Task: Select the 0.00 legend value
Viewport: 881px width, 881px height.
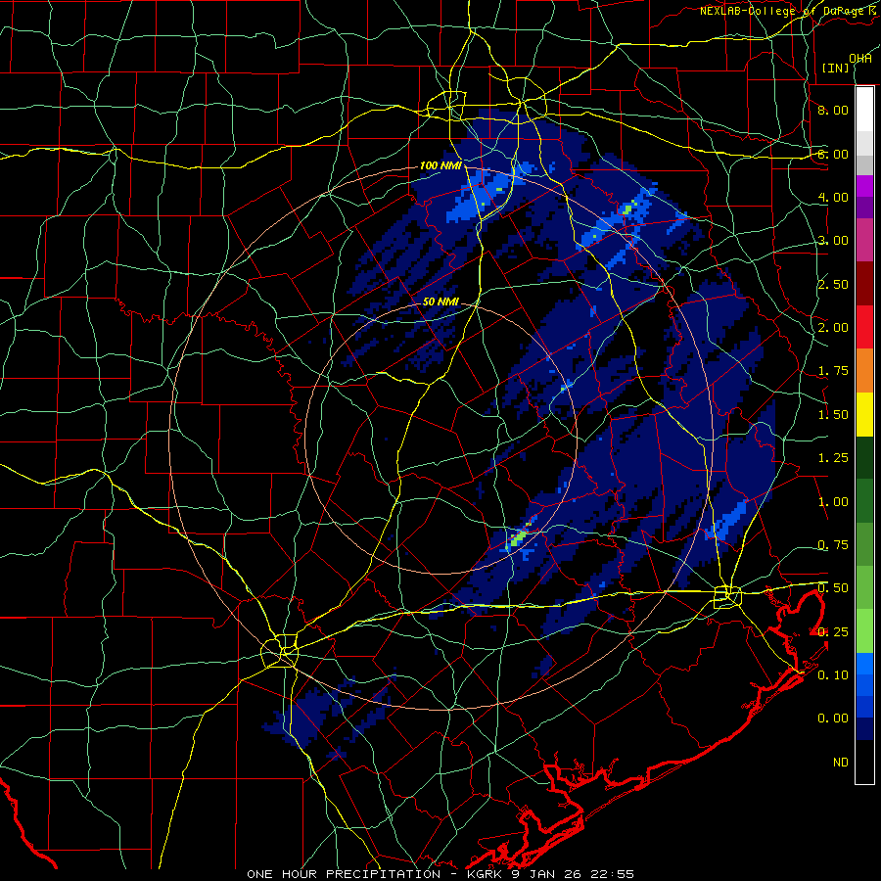Action: coord(833,719)
